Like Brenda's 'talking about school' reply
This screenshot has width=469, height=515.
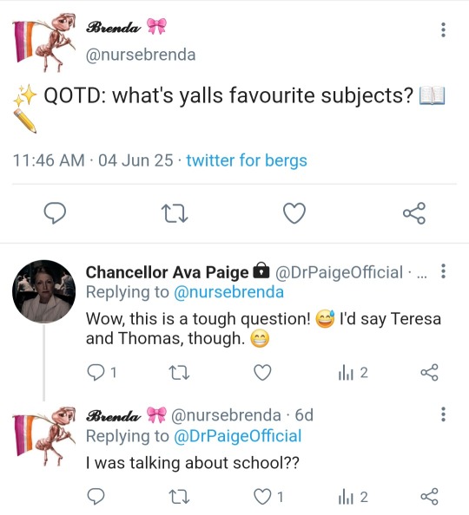coord(262,497)
